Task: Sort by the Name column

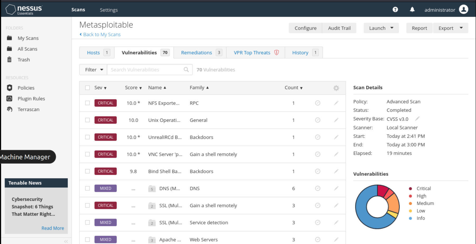Action: pos(157,88)
